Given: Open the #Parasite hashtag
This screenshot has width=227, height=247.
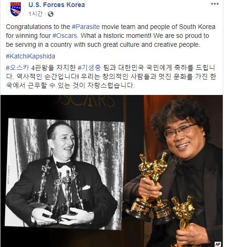Looking at the screenshot, I should (x=86, y=27).
